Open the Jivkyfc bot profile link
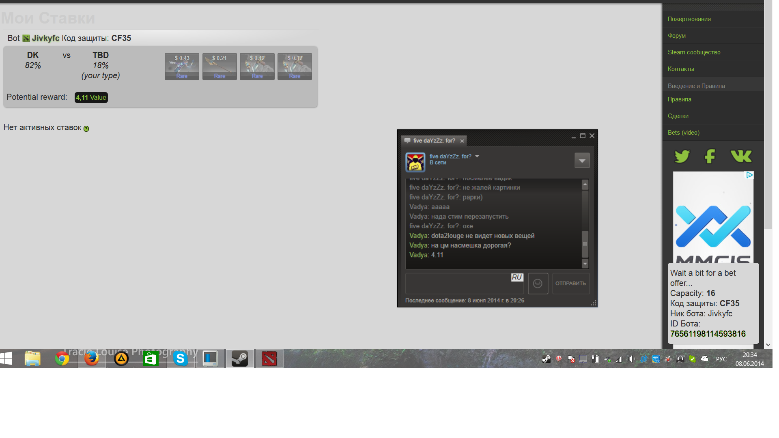Viewport: 779px width, 438px height. coord(45,38)
